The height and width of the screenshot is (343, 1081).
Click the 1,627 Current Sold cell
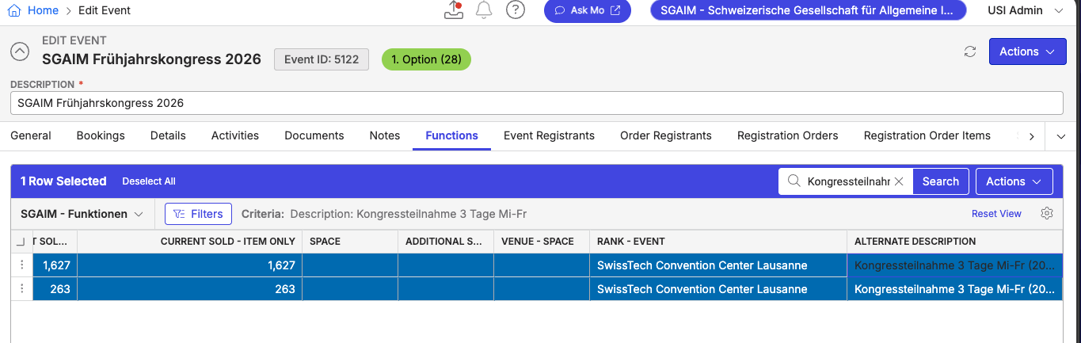[x=189, y=265]
